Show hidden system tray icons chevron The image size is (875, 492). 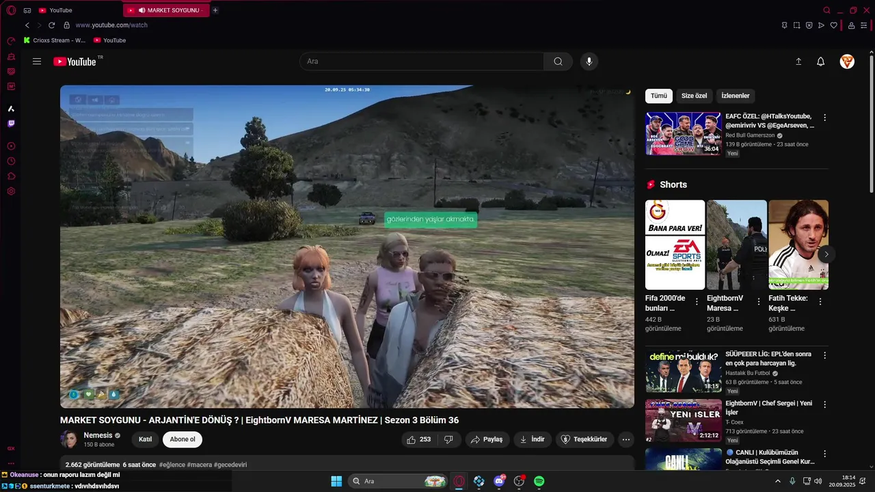778,481
